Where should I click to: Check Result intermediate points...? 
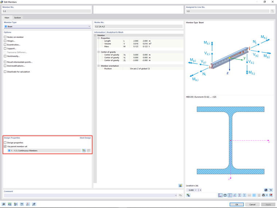pos(5,62)
